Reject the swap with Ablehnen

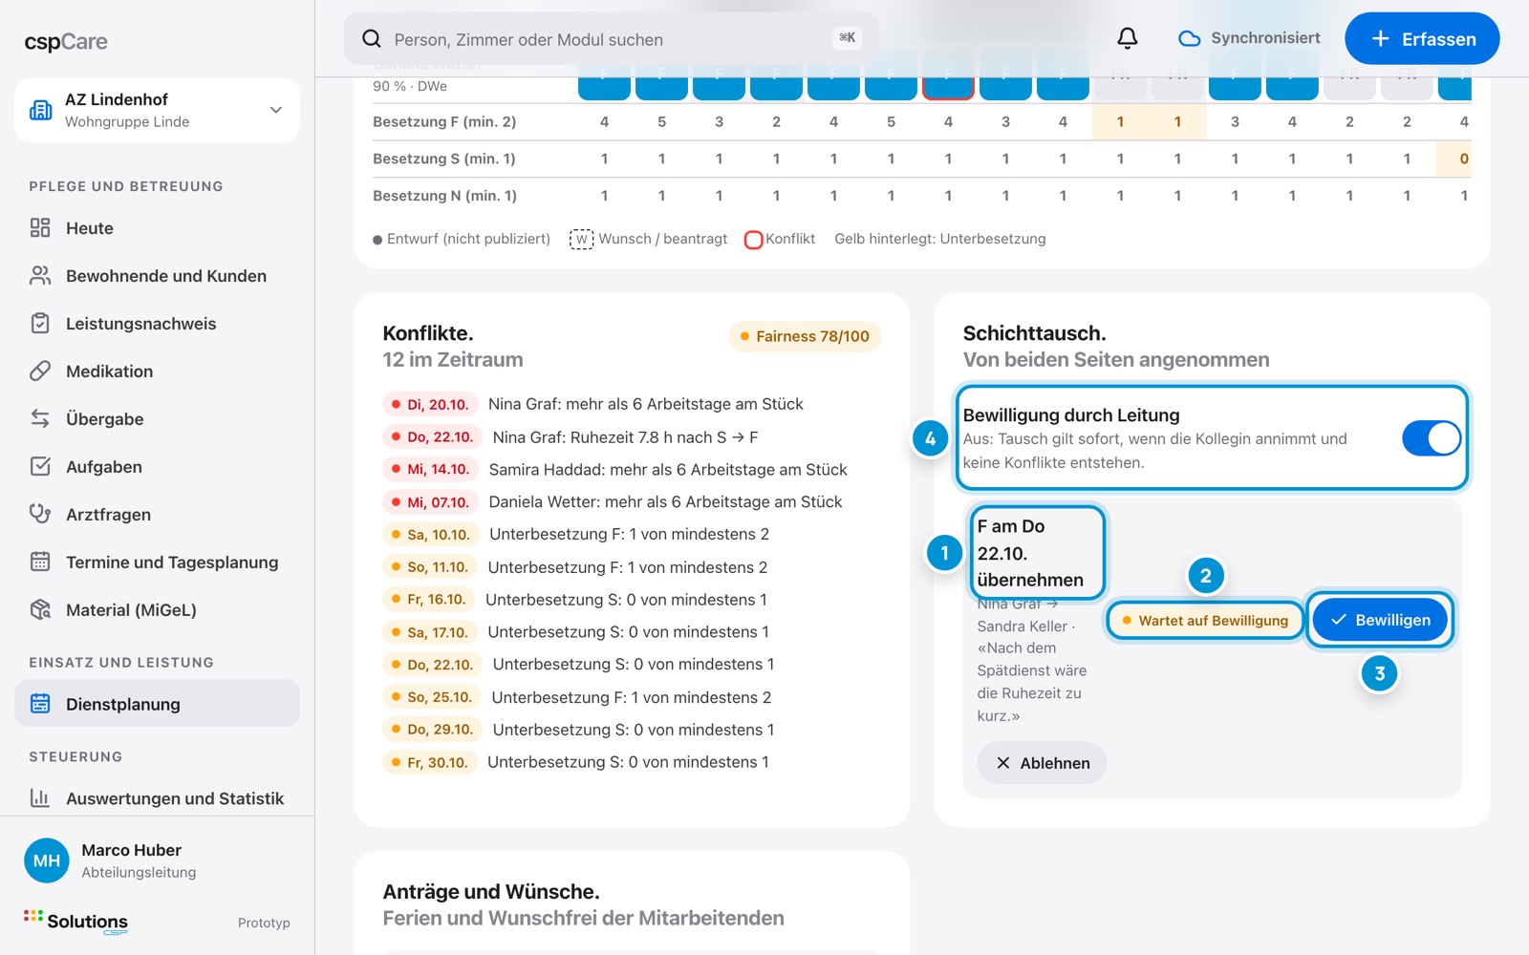[1042, 763]
